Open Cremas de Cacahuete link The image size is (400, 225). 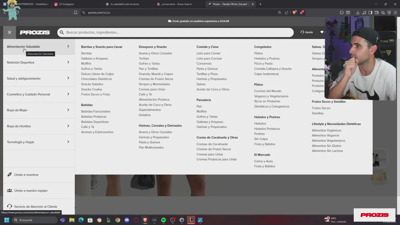(212, 144)
